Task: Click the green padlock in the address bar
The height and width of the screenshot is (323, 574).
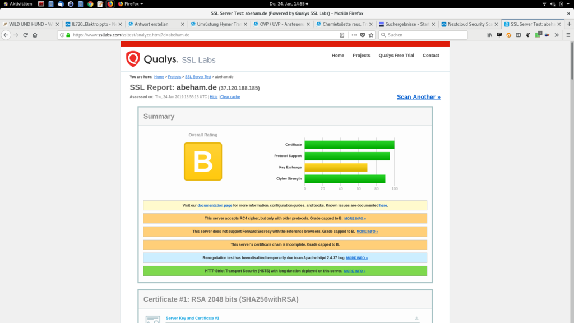Action: tap(68, 35)
